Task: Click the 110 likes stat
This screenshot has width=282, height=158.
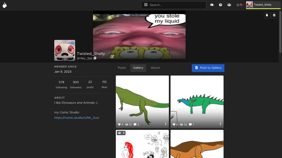Action: tap(104, 85)
